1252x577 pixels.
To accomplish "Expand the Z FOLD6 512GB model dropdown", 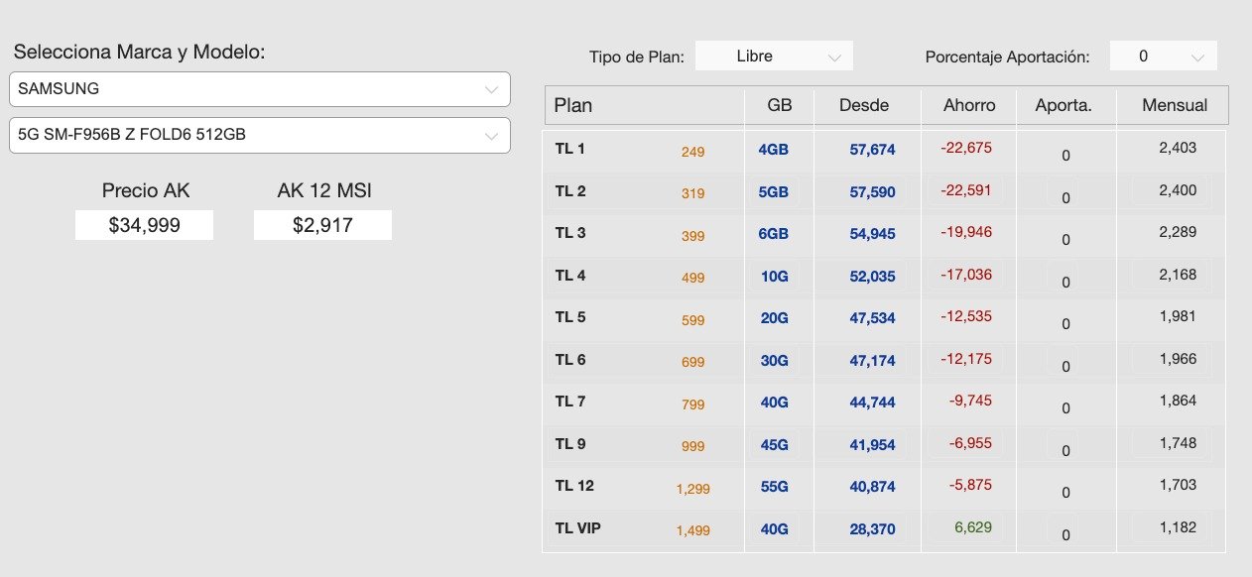I will (260, 136).
